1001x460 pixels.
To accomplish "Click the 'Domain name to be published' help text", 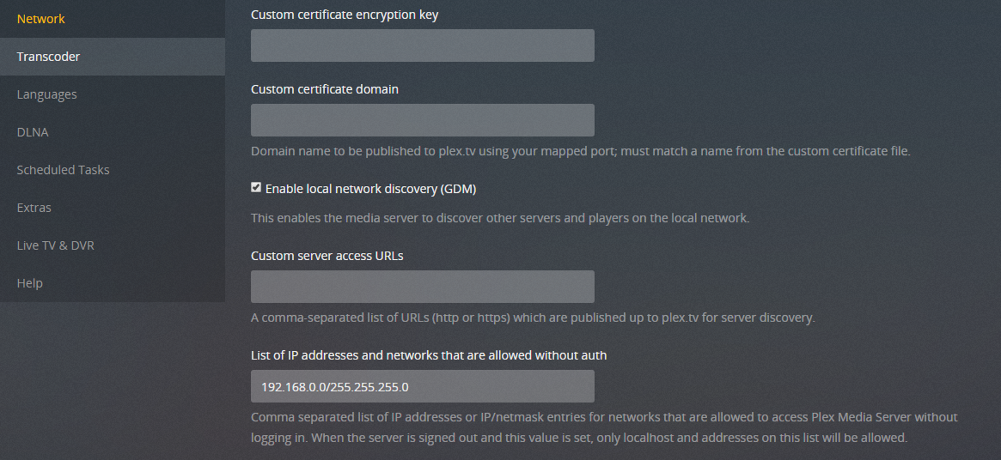I will 580,151.
